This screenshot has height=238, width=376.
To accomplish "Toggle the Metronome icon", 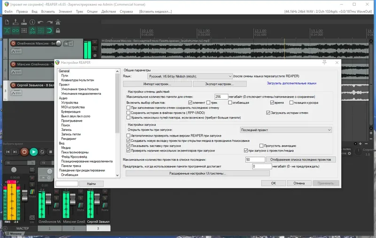I will click(x=58, y=22).
